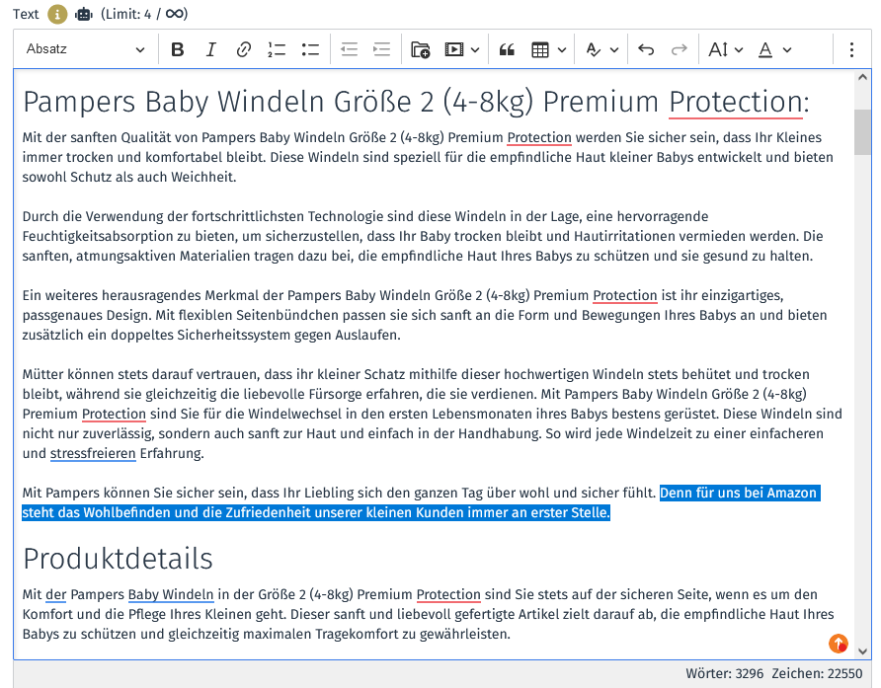Expand the table dropdown arrow

(x=562, y=50)
